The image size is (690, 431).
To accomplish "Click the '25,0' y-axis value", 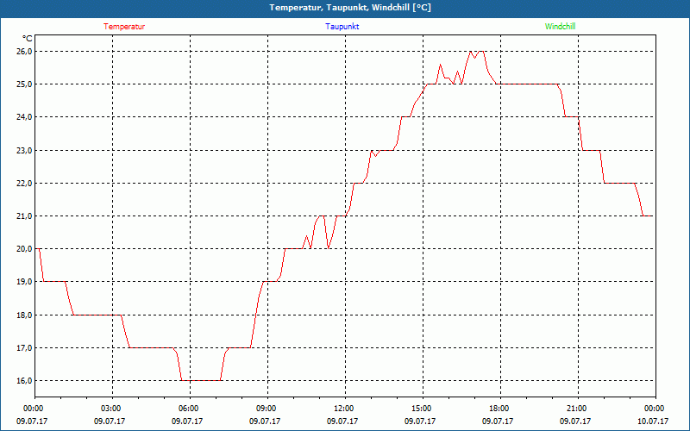I will (25, 84).
